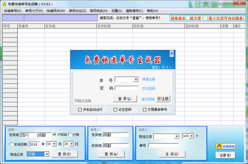This screenshot has width=248, height=164.
Task: Open the 申请注册 link
Action: [149, 79]
